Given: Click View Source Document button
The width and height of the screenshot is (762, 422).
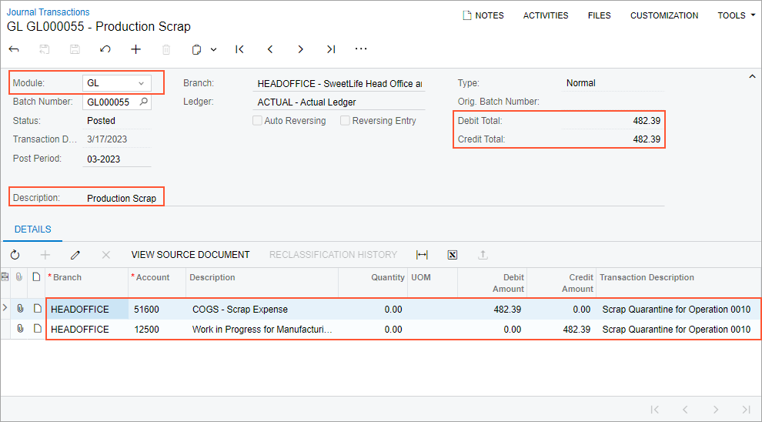Looking at the screenshot, I should point(190,255).
